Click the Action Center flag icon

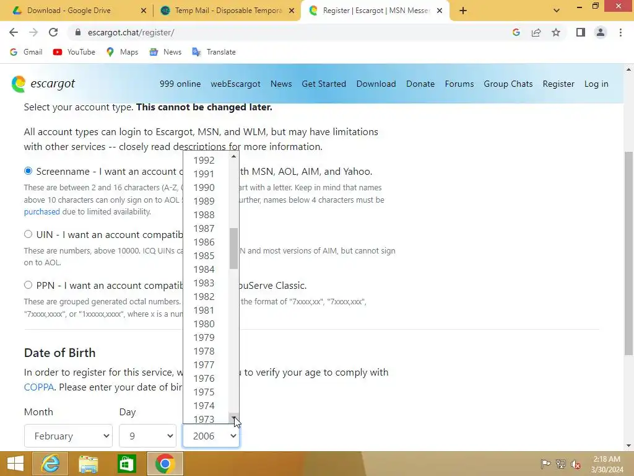[x=545, y=464]
